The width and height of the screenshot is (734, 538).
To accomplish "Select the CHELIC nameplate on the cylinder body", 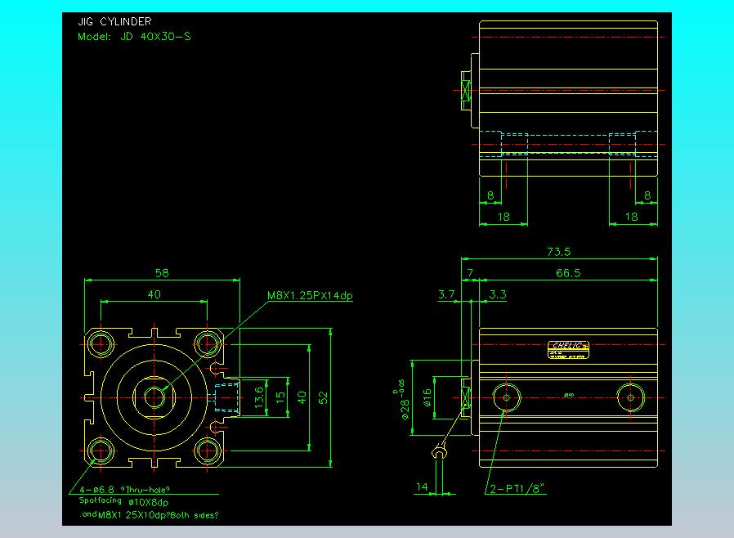I will [x=568, y=350].
